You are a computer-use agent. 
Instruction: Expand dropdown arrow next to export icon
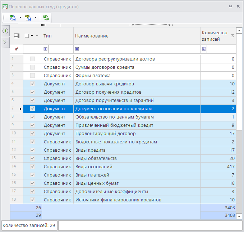pos(36,17)
